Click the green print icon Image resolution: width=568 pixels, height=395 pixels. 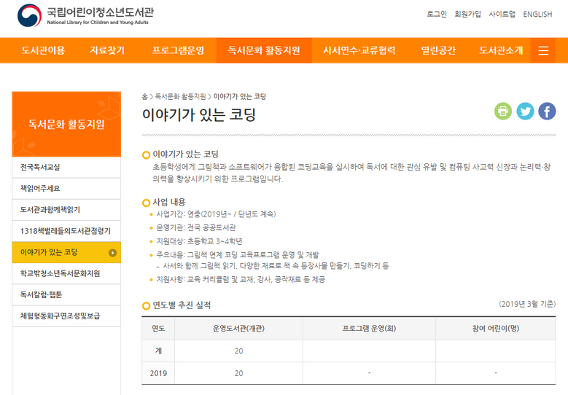(503, 111)
